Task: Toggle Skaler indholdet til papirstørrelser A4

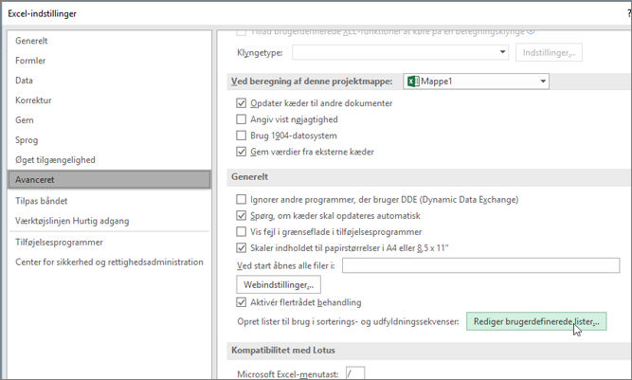Action: pyautogui.click(x=241, y=248)
